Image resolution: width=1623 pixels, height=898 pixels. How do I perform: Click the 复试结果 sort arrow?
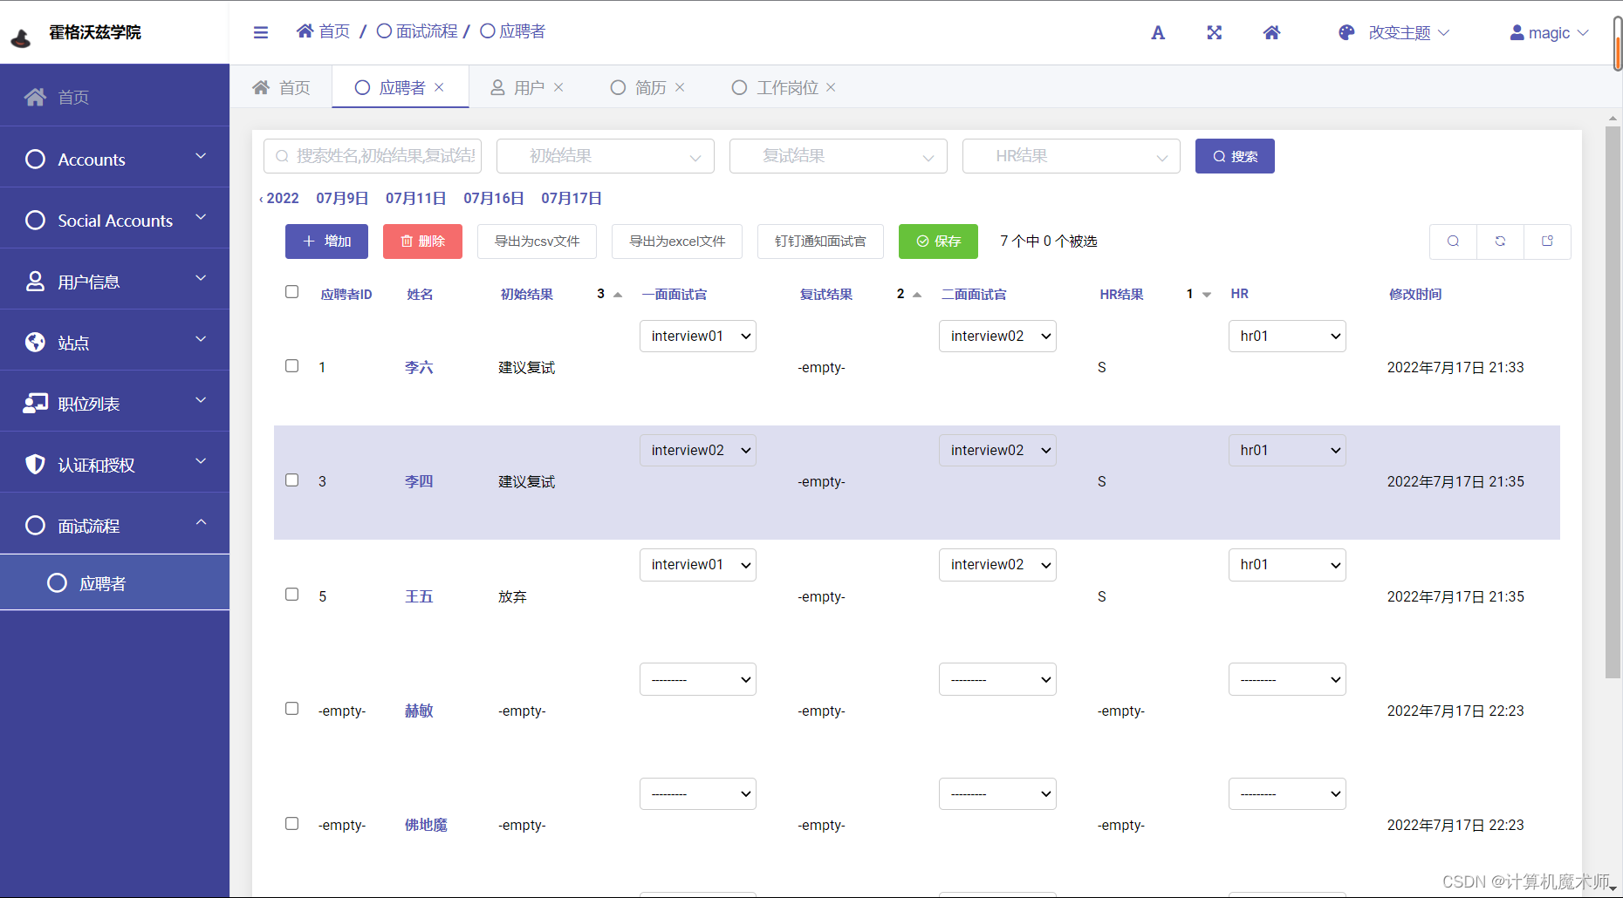917,295
